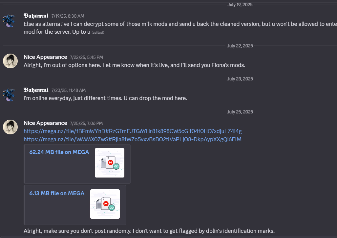Open Nice Appearance's avatar on the July 22 message

click(10, 61)
